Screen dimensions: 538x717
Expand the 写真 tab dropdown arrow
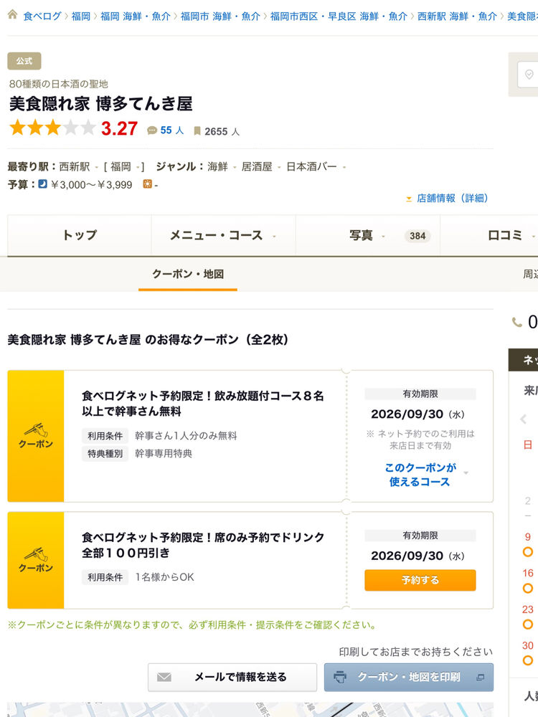coord(383,237)
